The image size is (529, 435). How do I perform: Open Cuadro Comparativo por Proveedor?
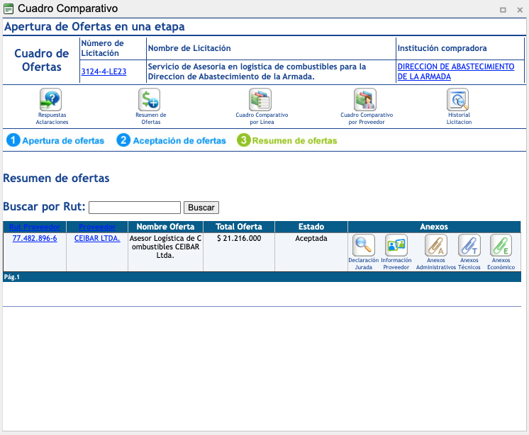pyautogui.click(x=365, y=100)
